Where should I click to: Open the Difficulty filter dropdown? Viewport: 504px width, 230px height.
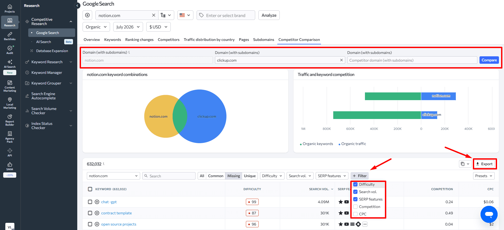coord(272,176)
